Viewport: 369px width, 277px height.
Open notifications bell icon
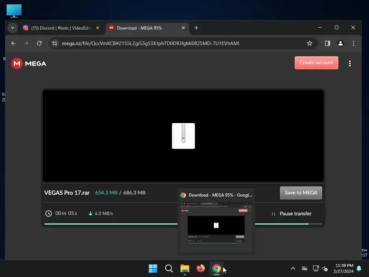(359, 268)
